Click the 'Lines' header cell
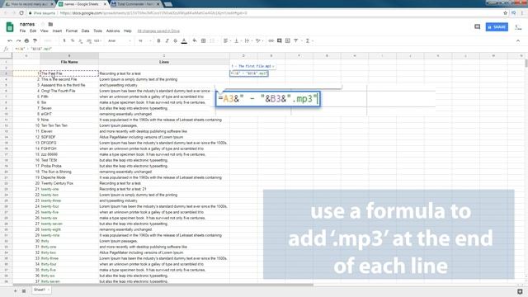 point(164,62)
